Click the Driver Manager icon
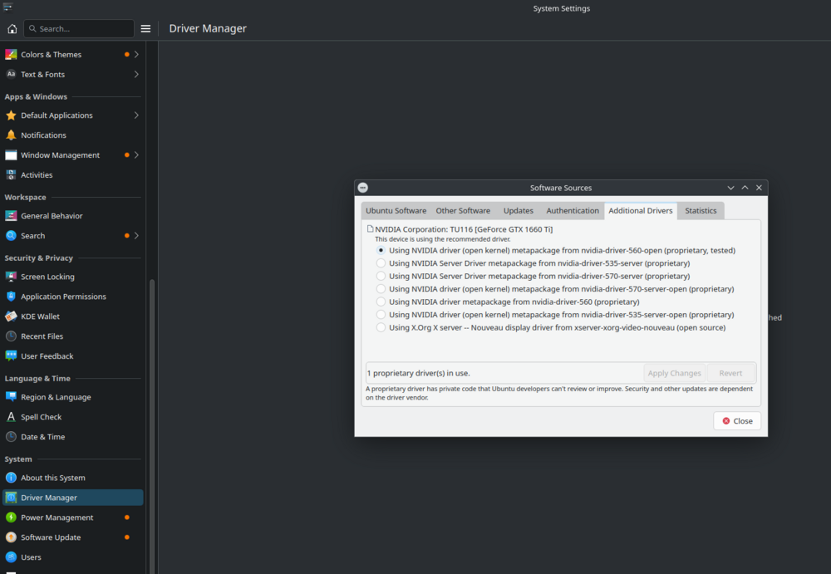831x574 pixels. point(11,498)
